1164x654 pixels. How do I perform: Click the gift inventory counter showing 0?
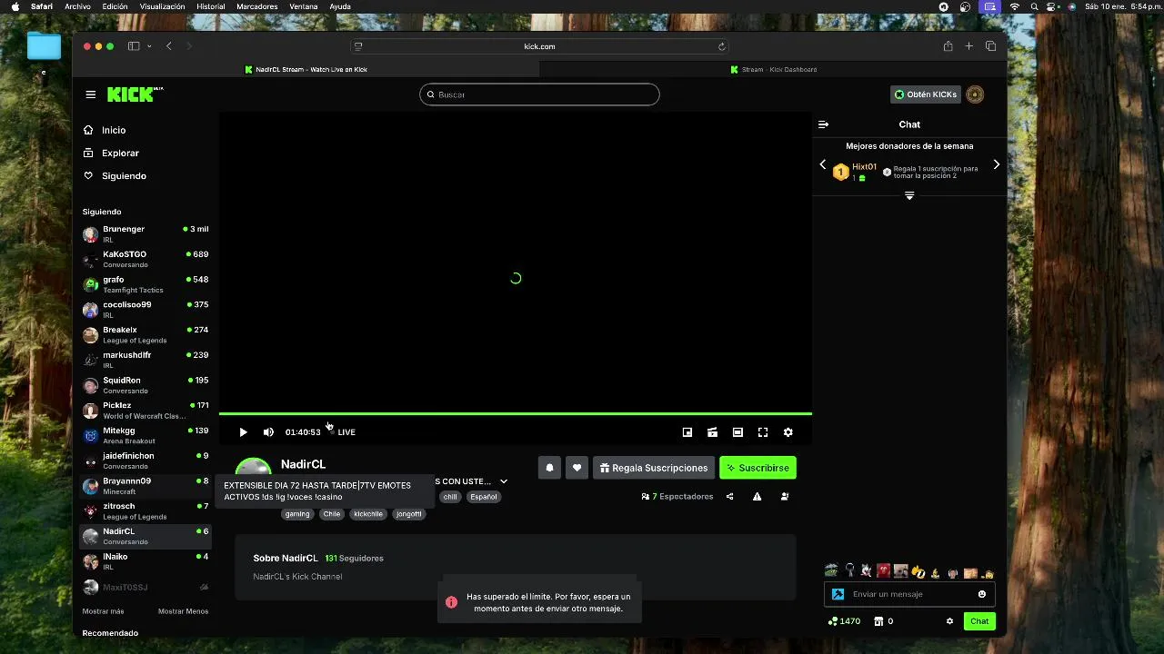tap(883, 621)
